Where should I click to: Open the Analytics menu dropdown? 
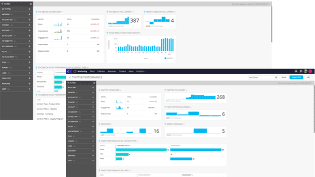coord(141,71)
